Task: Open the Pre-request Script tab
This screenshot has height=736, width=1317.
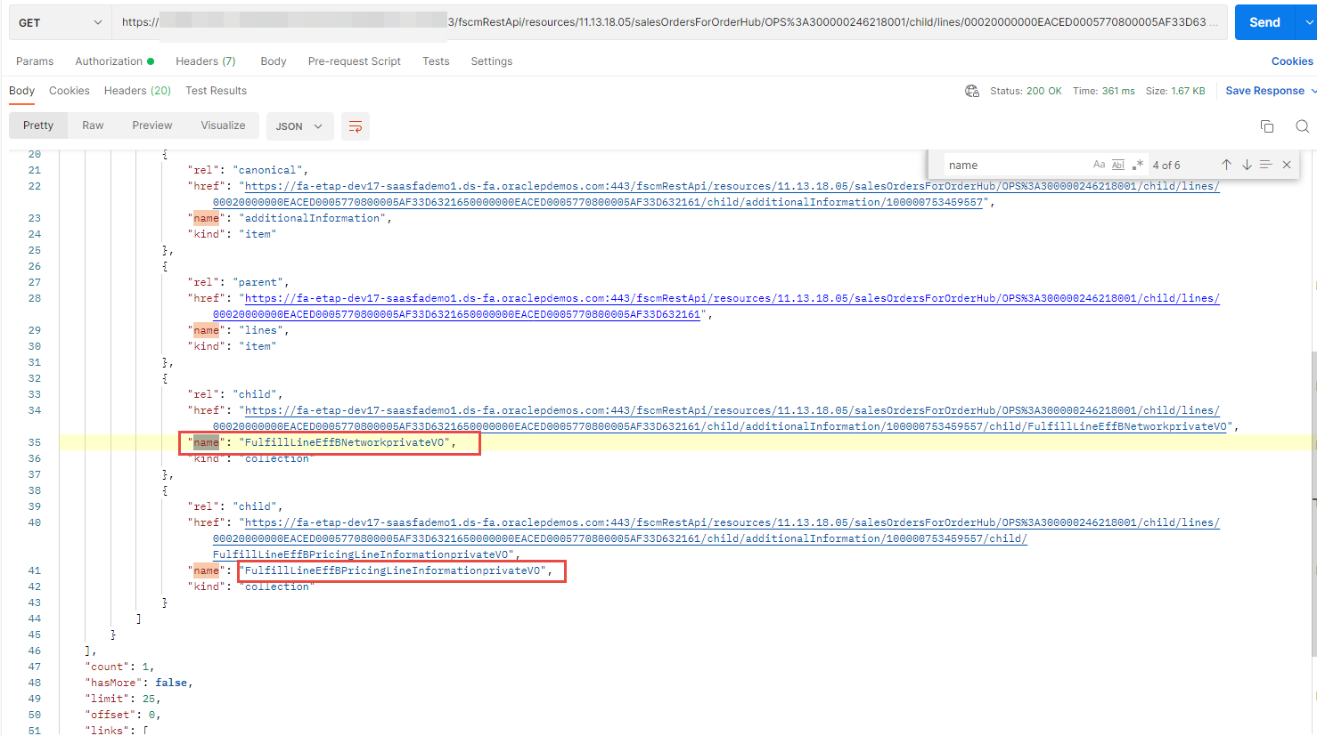Action: [x=355, y=61]
